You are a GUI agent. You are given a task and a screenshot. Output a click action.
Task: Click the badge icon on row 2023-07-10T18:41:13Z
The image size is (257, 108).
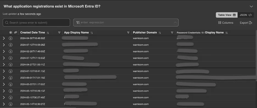(11, 71)
